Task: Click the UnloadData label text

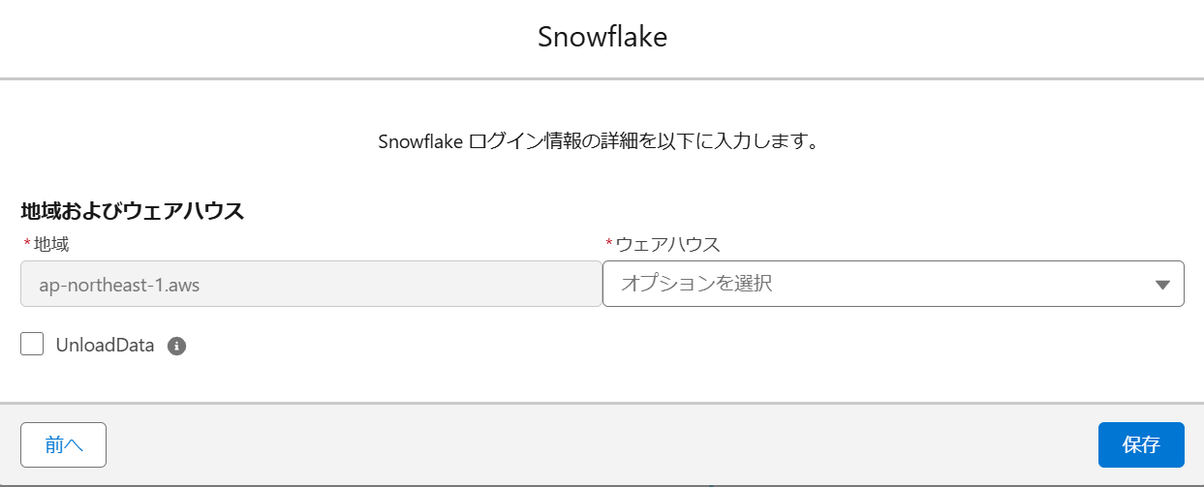Action: [x=105, y=345]
